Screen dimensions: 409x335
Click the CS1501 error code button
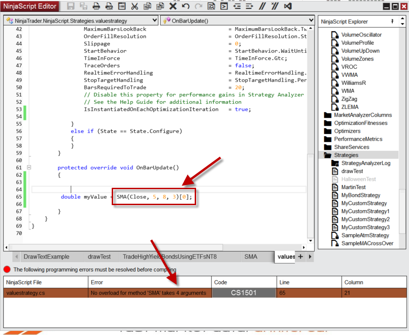pos(243,293)
